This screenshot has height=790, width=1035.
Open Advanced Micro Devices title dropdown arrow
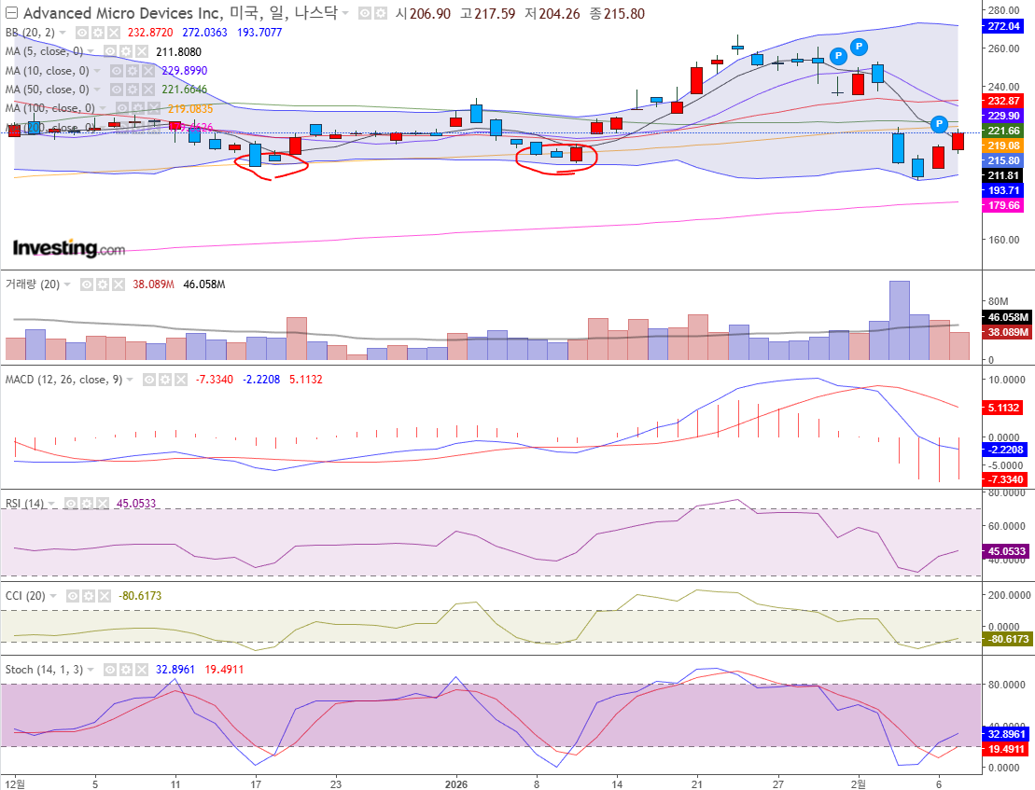[x=345, y=13]
